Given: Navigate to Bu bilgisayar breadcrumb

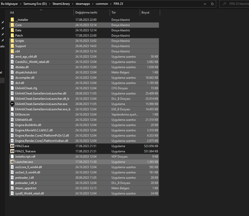Looking at the screenshot, I should pos(9,4).
